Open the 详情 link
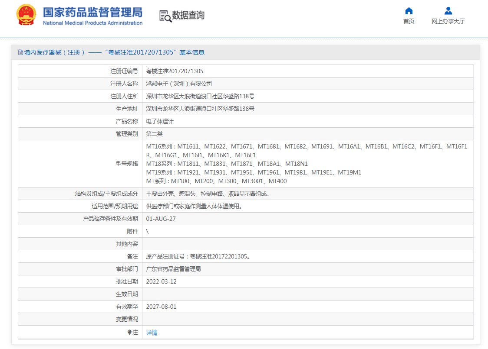 tap(152, 333)
